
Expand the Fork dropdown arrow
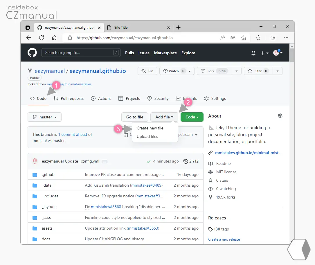[236, 71]
